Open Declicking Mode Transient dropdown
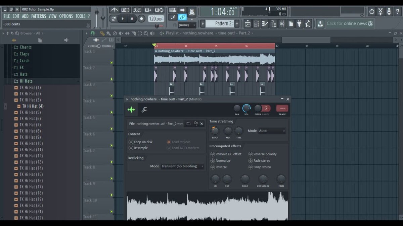The image size is (403, 226). pos(182,166)
